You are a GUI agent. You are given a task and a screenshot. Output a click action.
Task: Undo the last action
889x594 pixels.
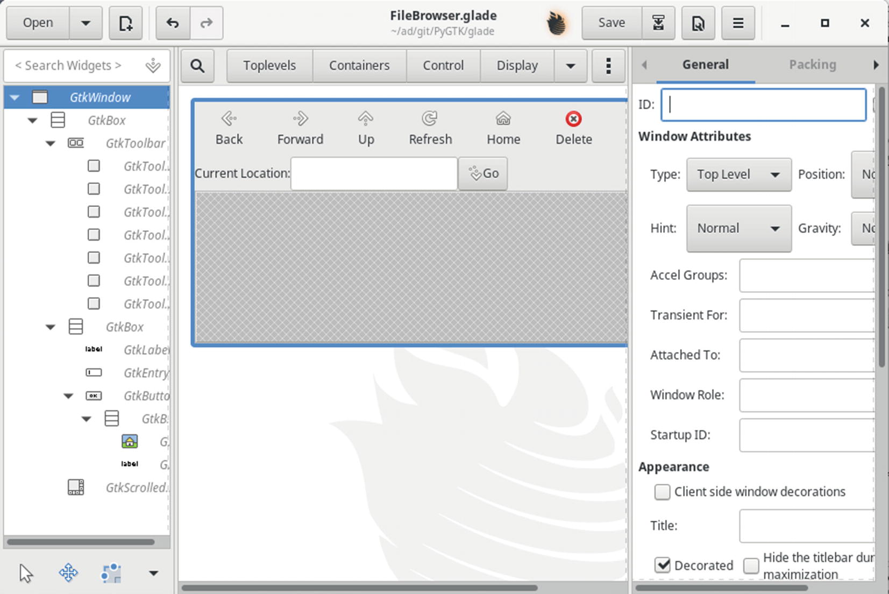point(173,23)
